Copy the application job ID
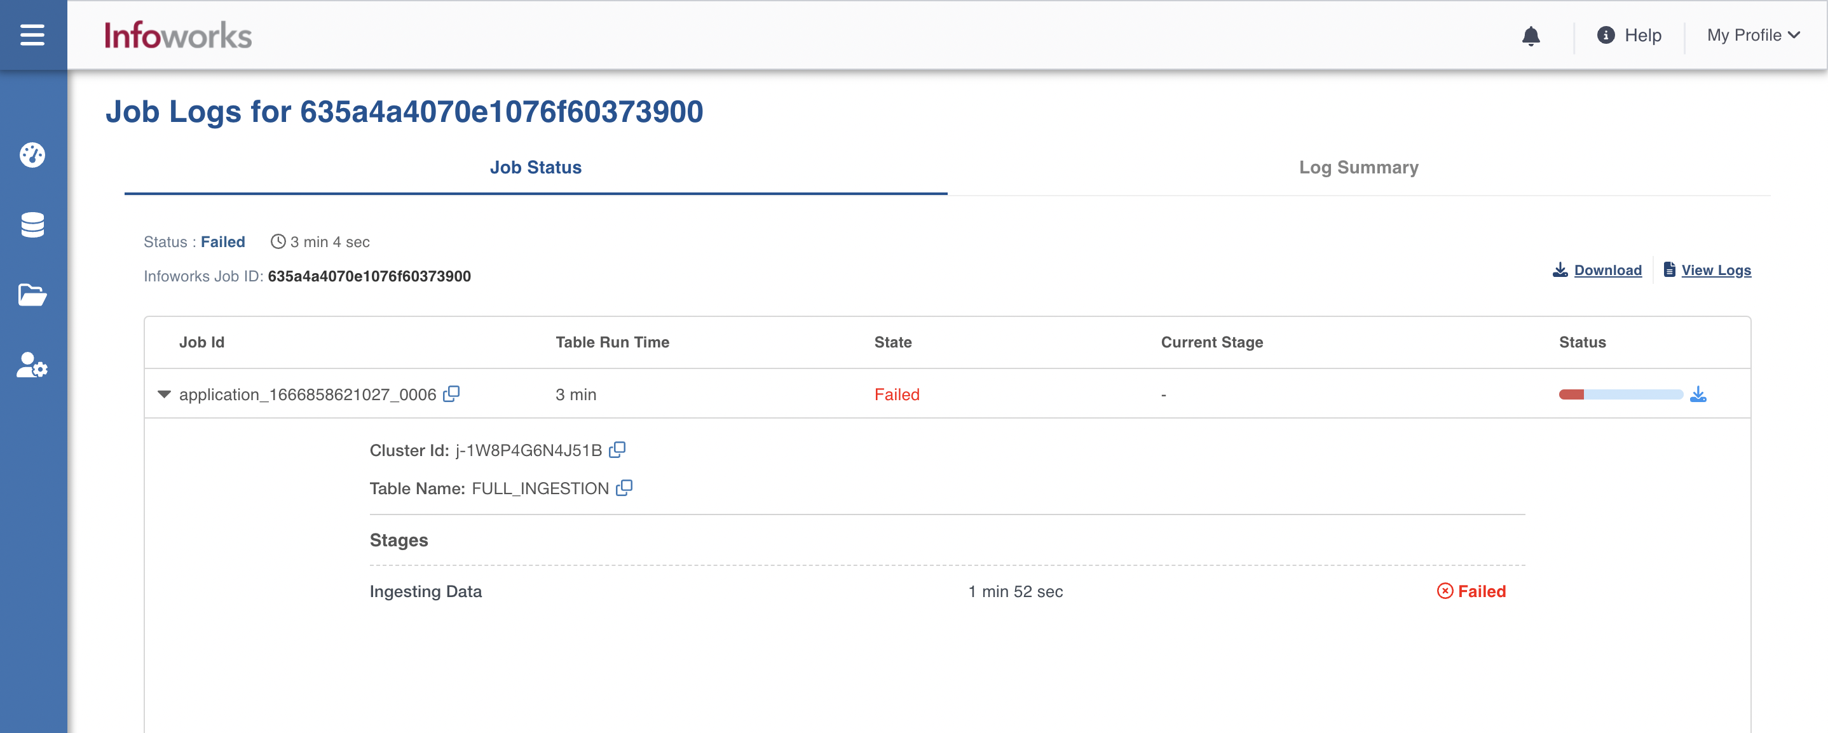The height and width of the screenshot is (733, 1828). click(451, 393)
